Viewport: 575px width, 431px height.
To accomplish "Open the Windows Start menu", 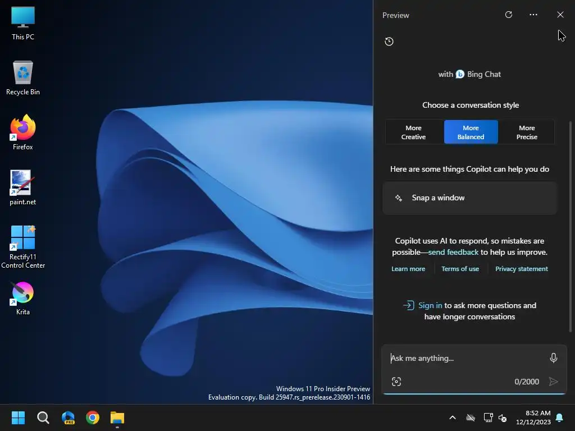I will (x=18, y=418).
